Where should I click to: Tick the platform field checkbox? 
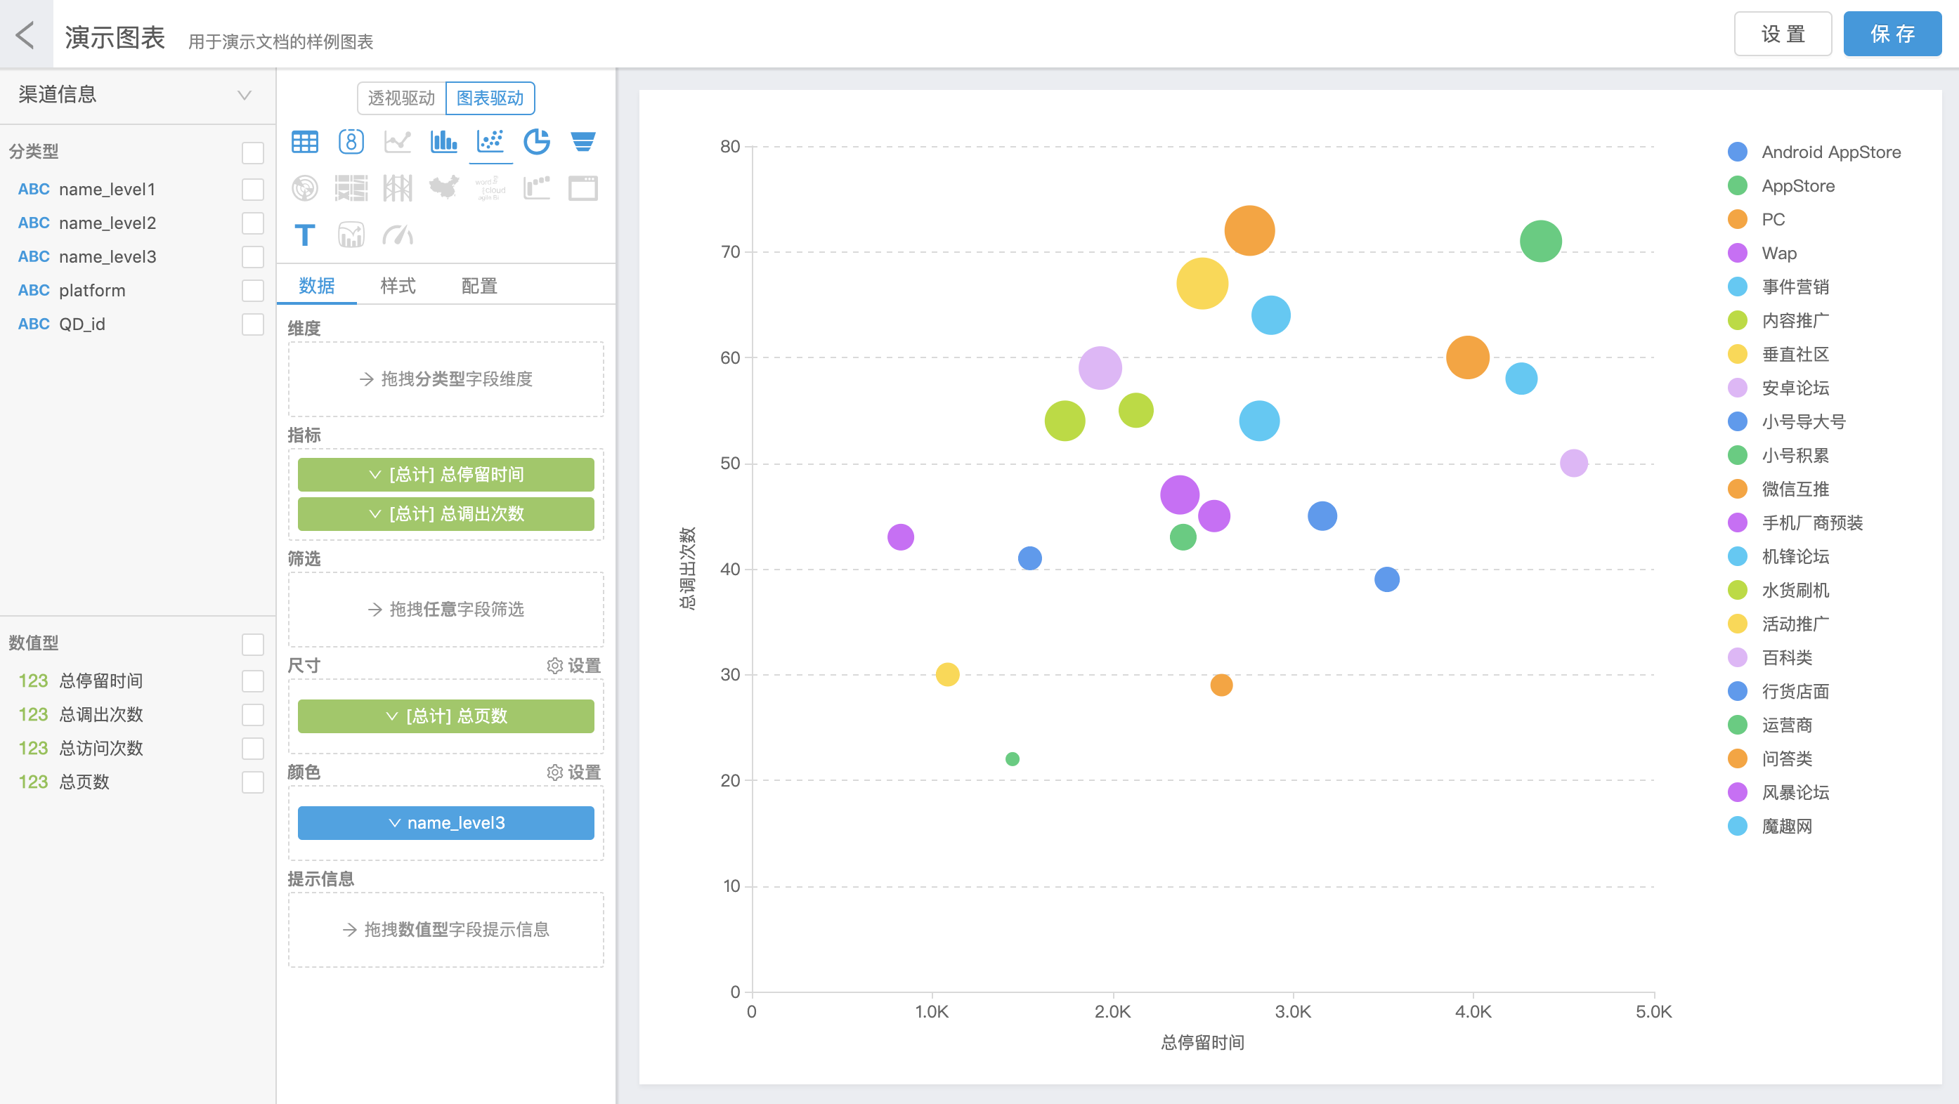(x=252, y=291)
